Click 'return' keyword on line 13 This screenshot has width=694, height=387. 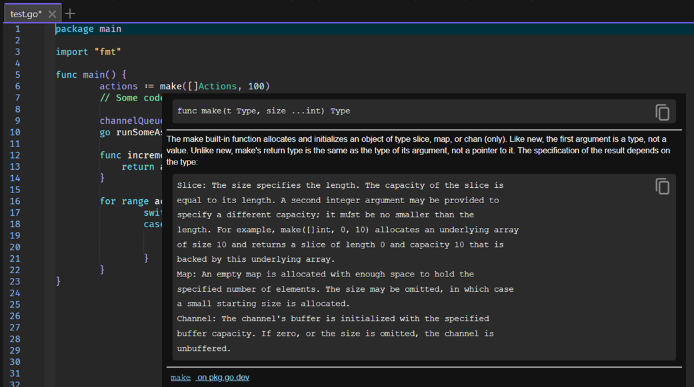138,167
